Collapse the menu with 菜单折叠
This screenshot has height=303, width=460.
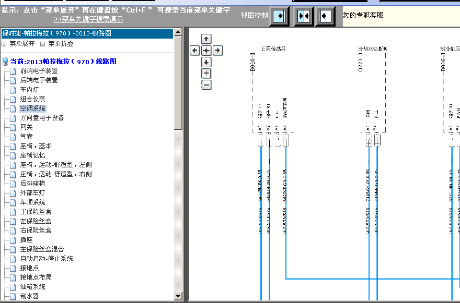[61, 44]
